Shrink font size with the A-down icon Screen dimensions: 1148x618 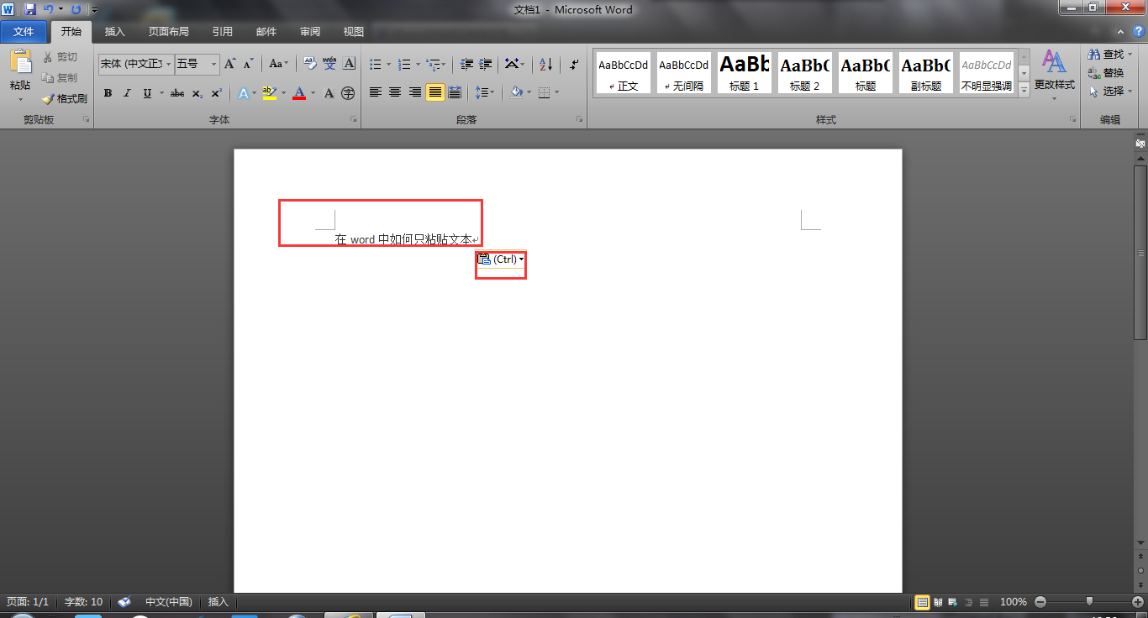coord(248,64)
